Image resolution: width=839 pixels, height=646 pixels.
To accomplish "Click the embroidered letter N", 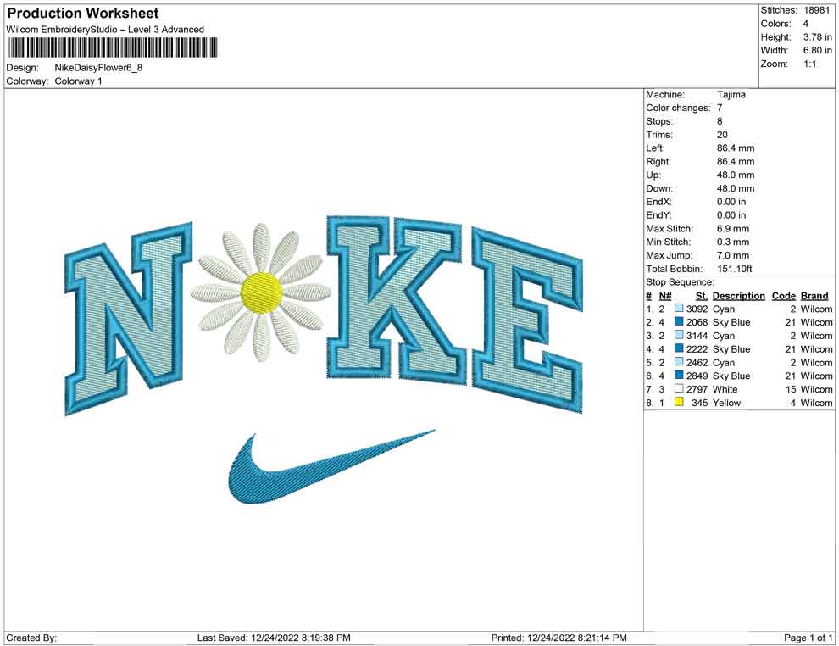I will tap(129, 318).
